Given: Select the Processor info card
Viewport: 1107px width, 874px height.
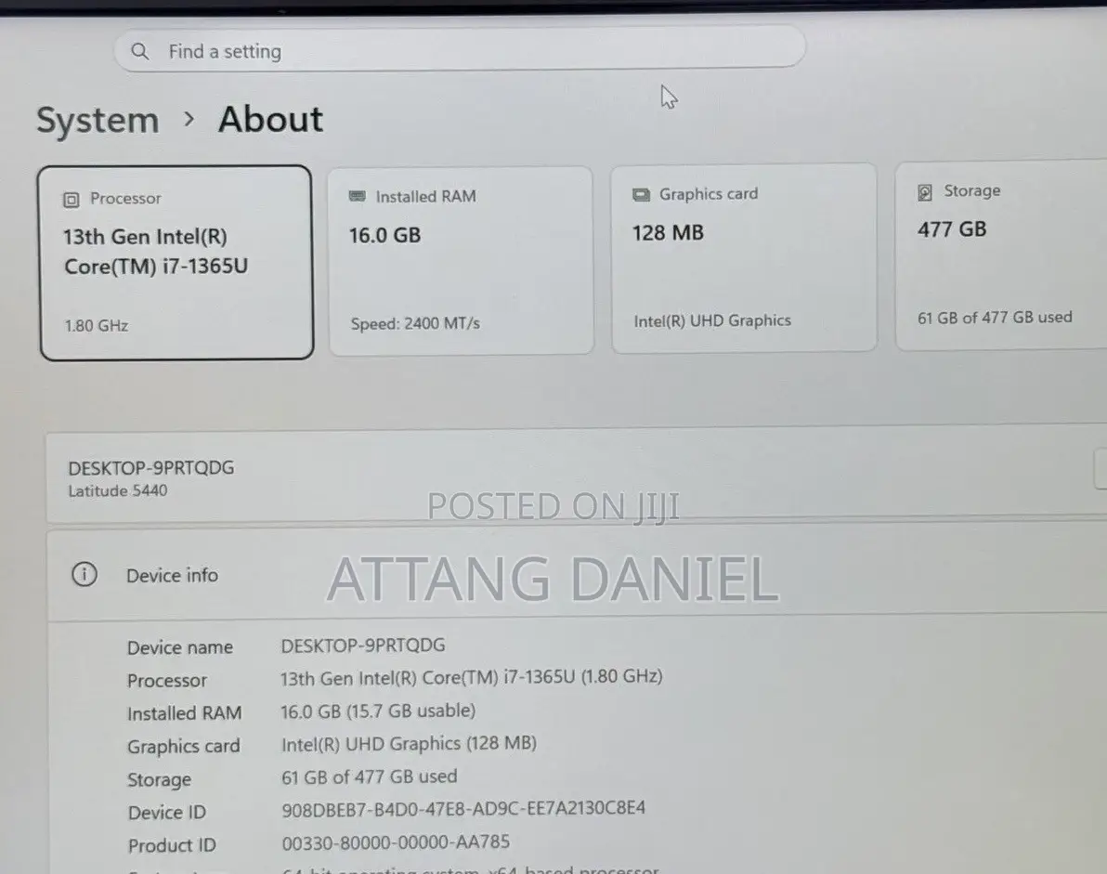Looking at the screenshot, I should tap(176, 263).
